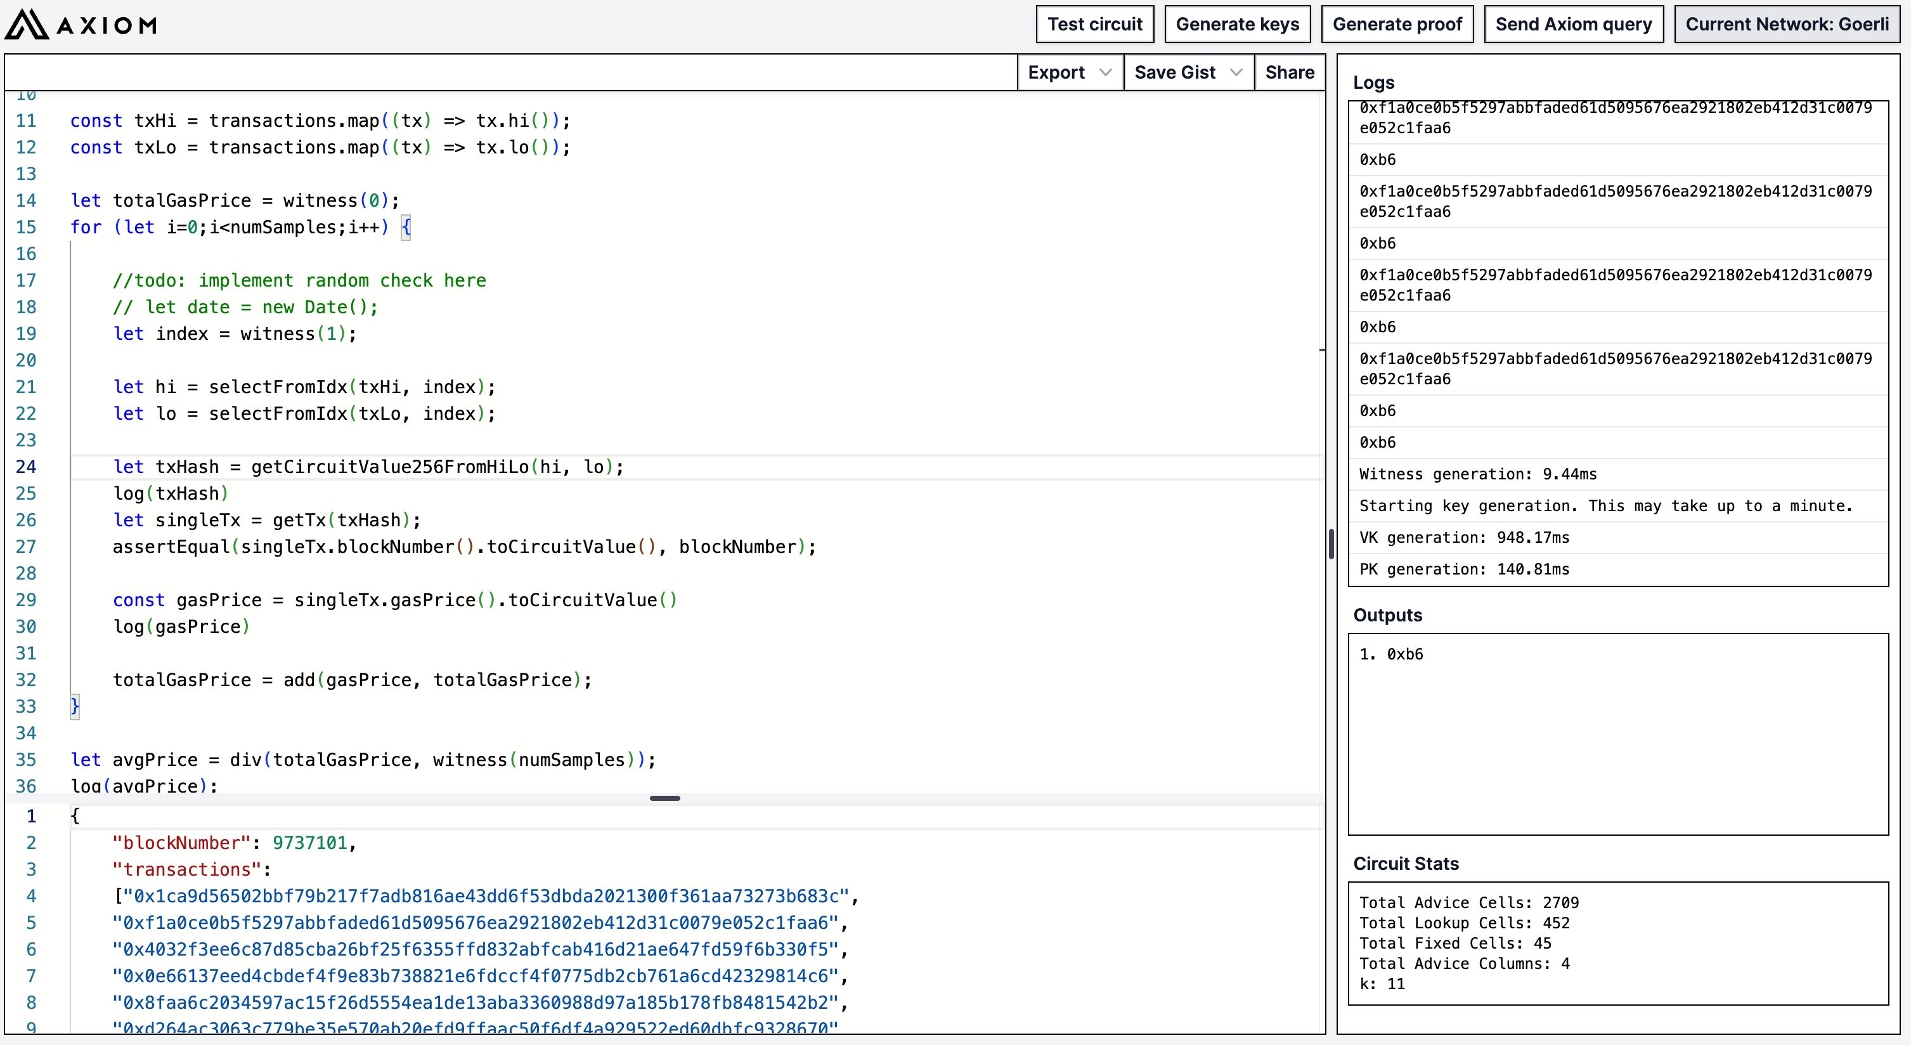
Task: Click line number 24 in code editor
Action: [26, 467]
